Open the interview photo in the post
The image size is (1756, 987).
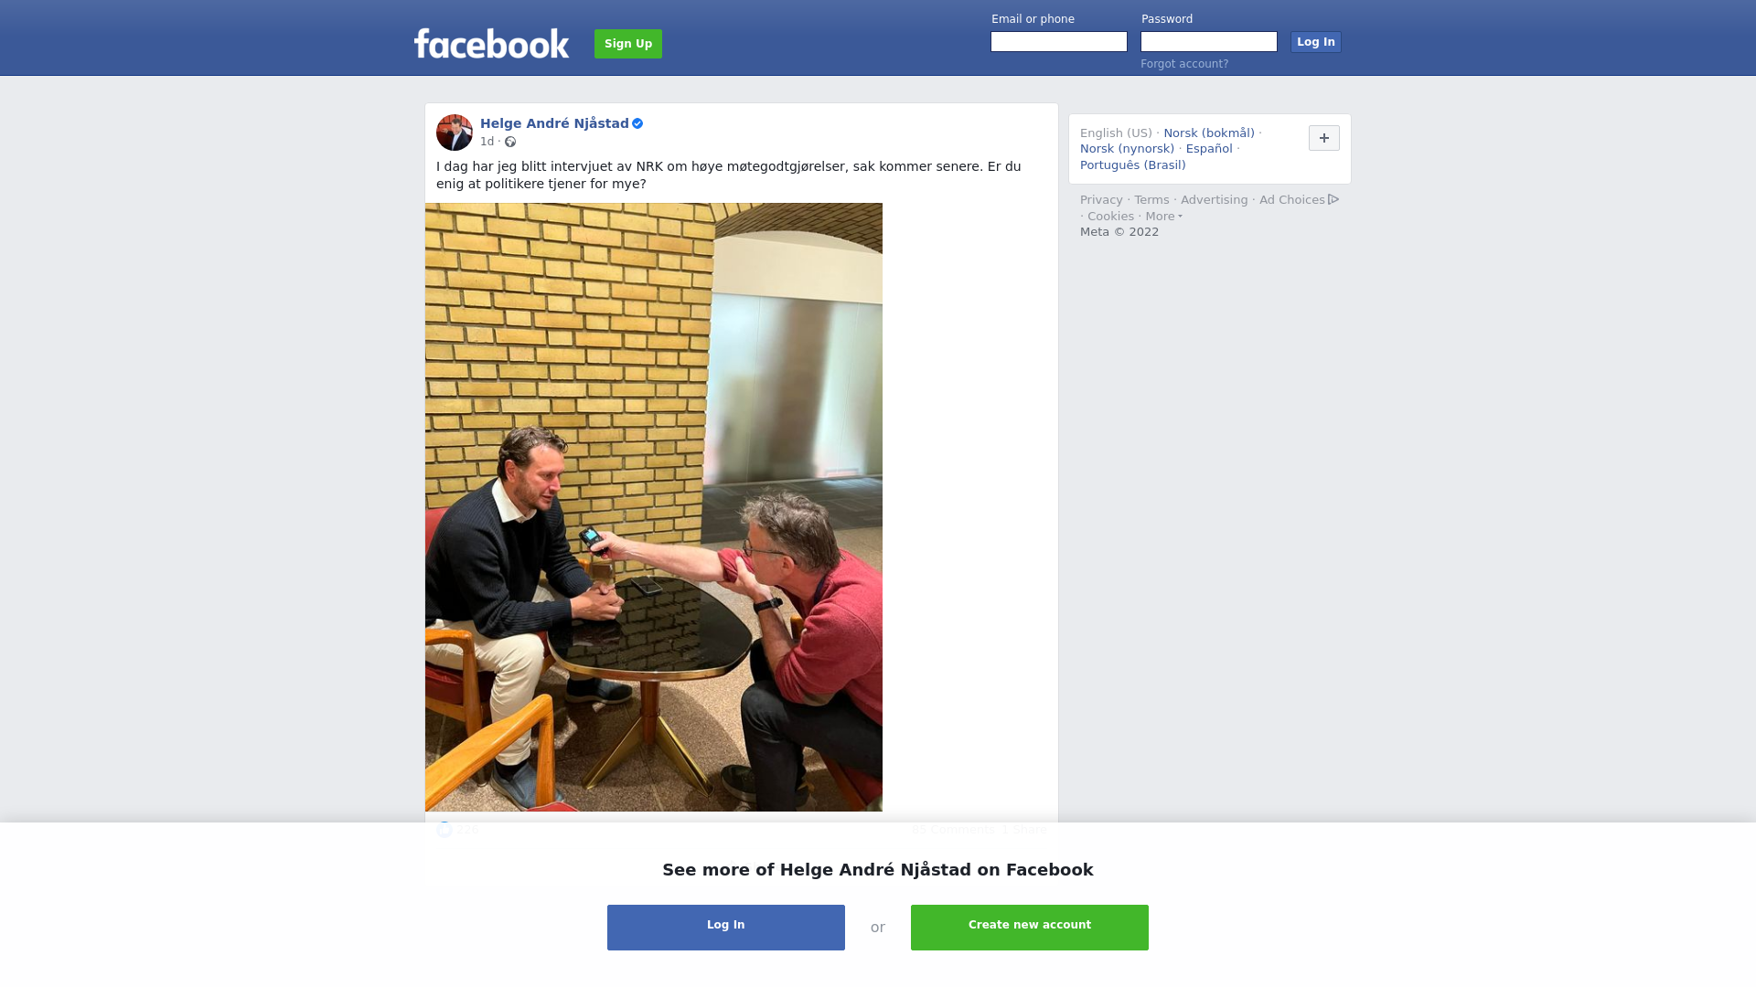coord(654,507)
